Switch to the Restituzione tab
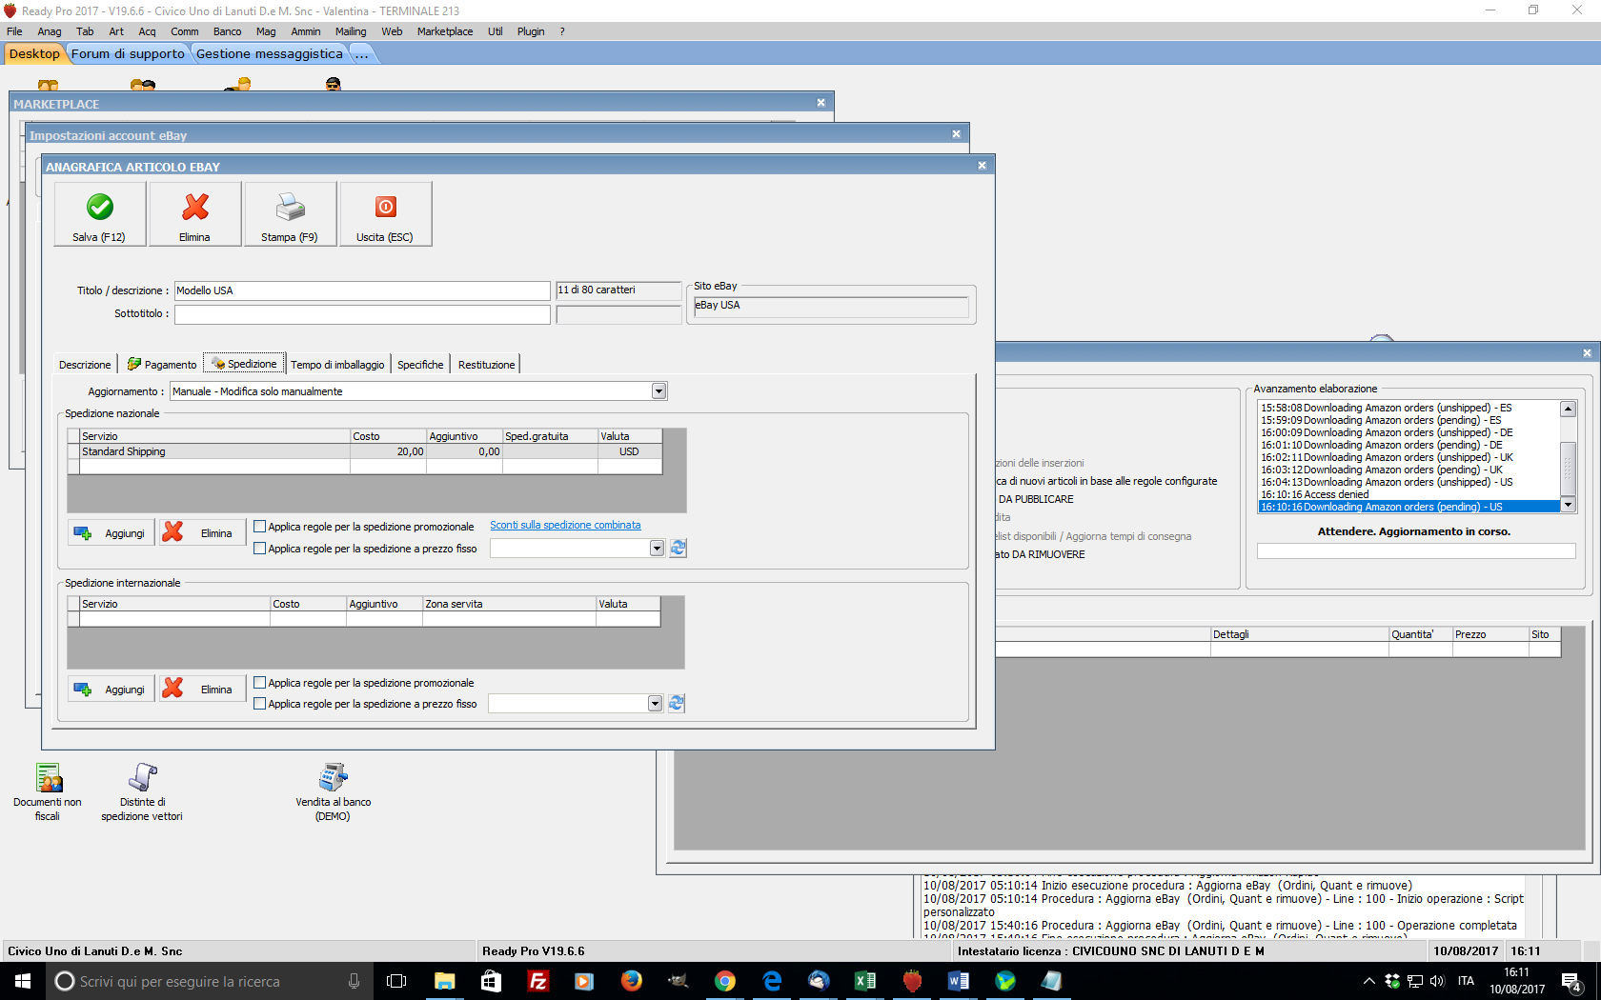Viewport: 1601px width, 1000px height. [486, 365]
